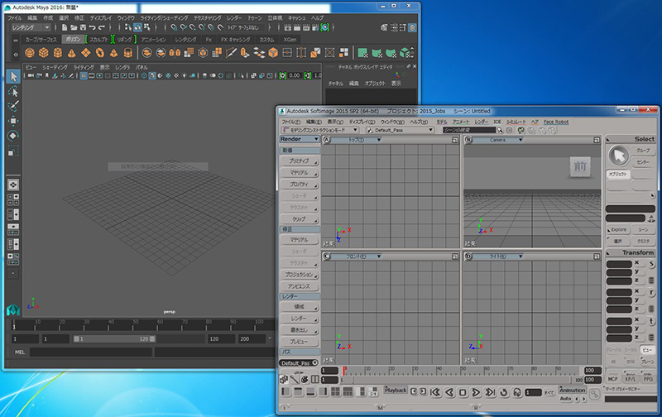
Task: Click the Save Scene icon in Maya
Action: pyautogui.click(x=84, y=27)
